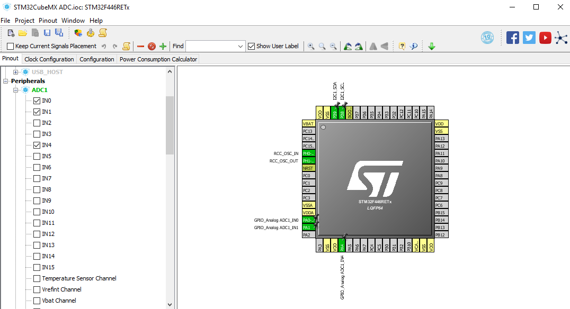
Task: Save the project with the floppy disk icon
Action: tap(47, 33)
